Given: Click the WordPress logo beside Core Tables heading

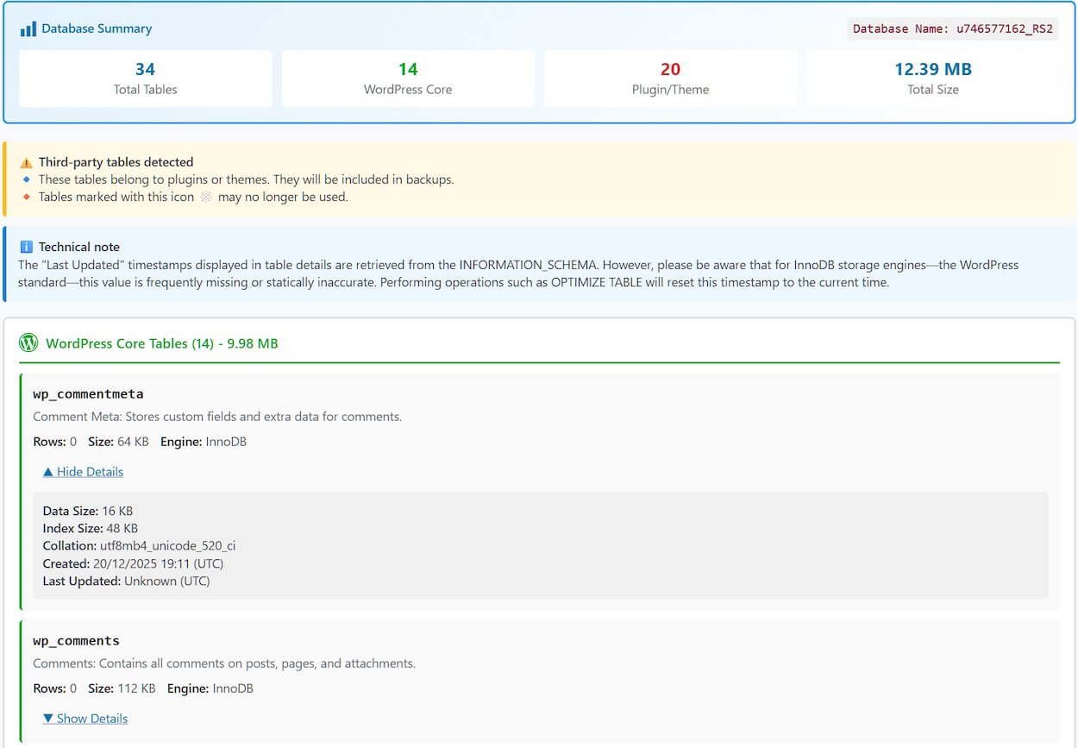Looking at the screenshot, I should [x=28, y=343].
